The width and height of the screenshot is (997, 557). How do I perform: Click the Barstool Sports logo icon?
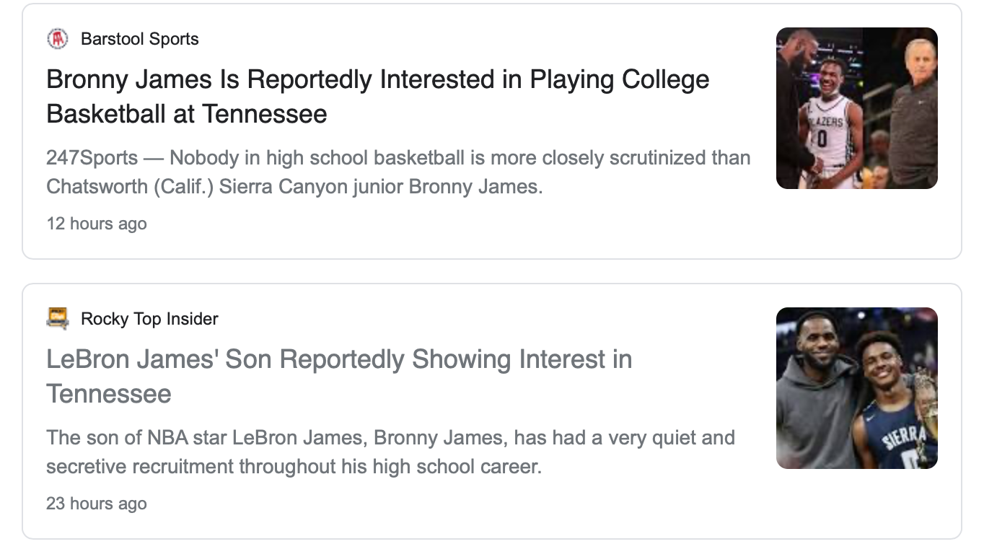(58, 39)
